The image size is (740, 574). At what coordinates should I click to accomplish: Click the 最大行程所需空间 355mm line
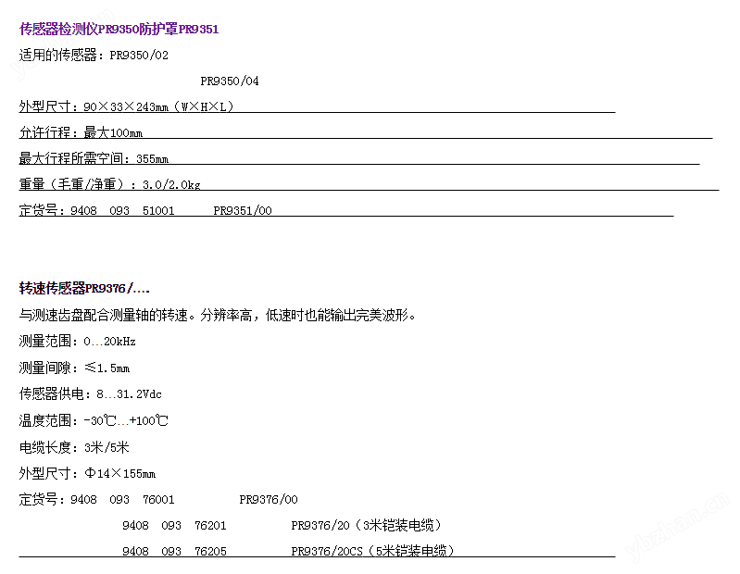[x=94, y=158]
